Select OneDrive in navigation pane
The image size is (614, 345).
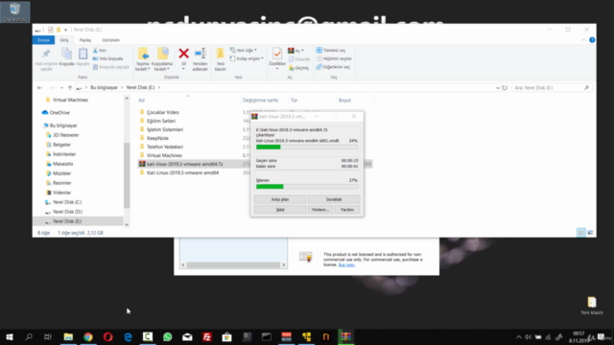[x=59, y=113]
